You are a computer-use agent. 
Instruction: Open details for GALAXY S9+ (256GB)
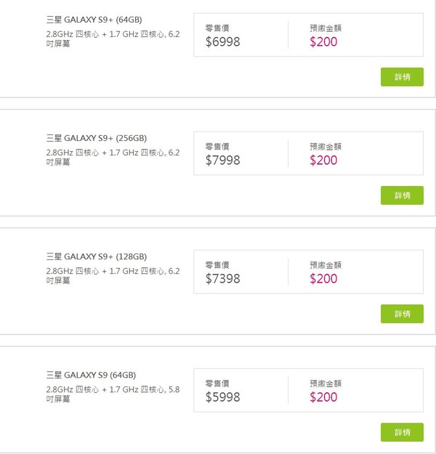(402, 195)
